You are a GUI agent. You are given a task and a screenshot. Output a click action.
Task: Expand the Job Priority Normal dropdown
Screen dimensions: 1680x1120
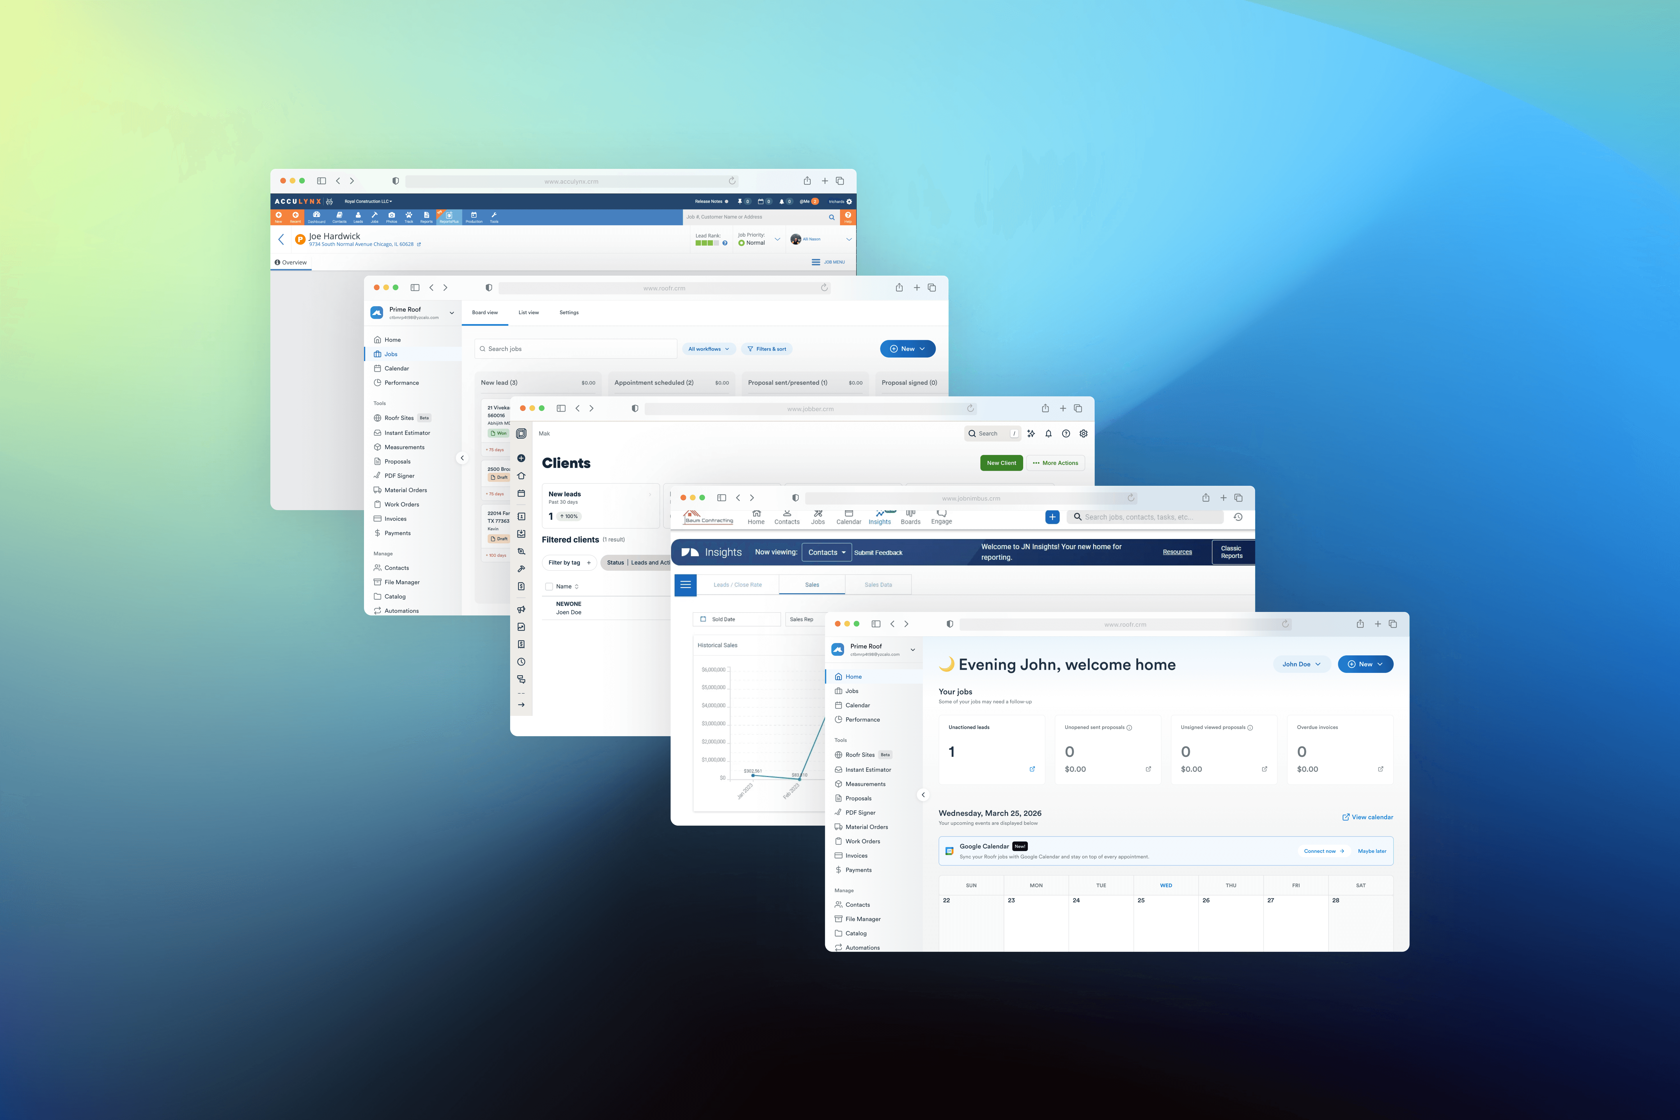(776, 239)
